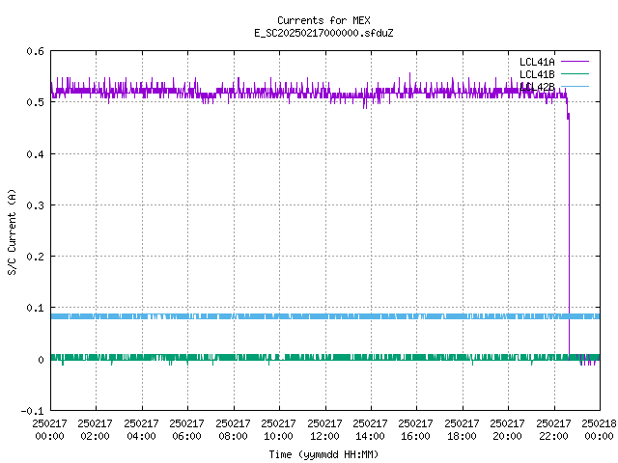Click the y-axis label 'S/C Current (A)'

coord(12,232)
